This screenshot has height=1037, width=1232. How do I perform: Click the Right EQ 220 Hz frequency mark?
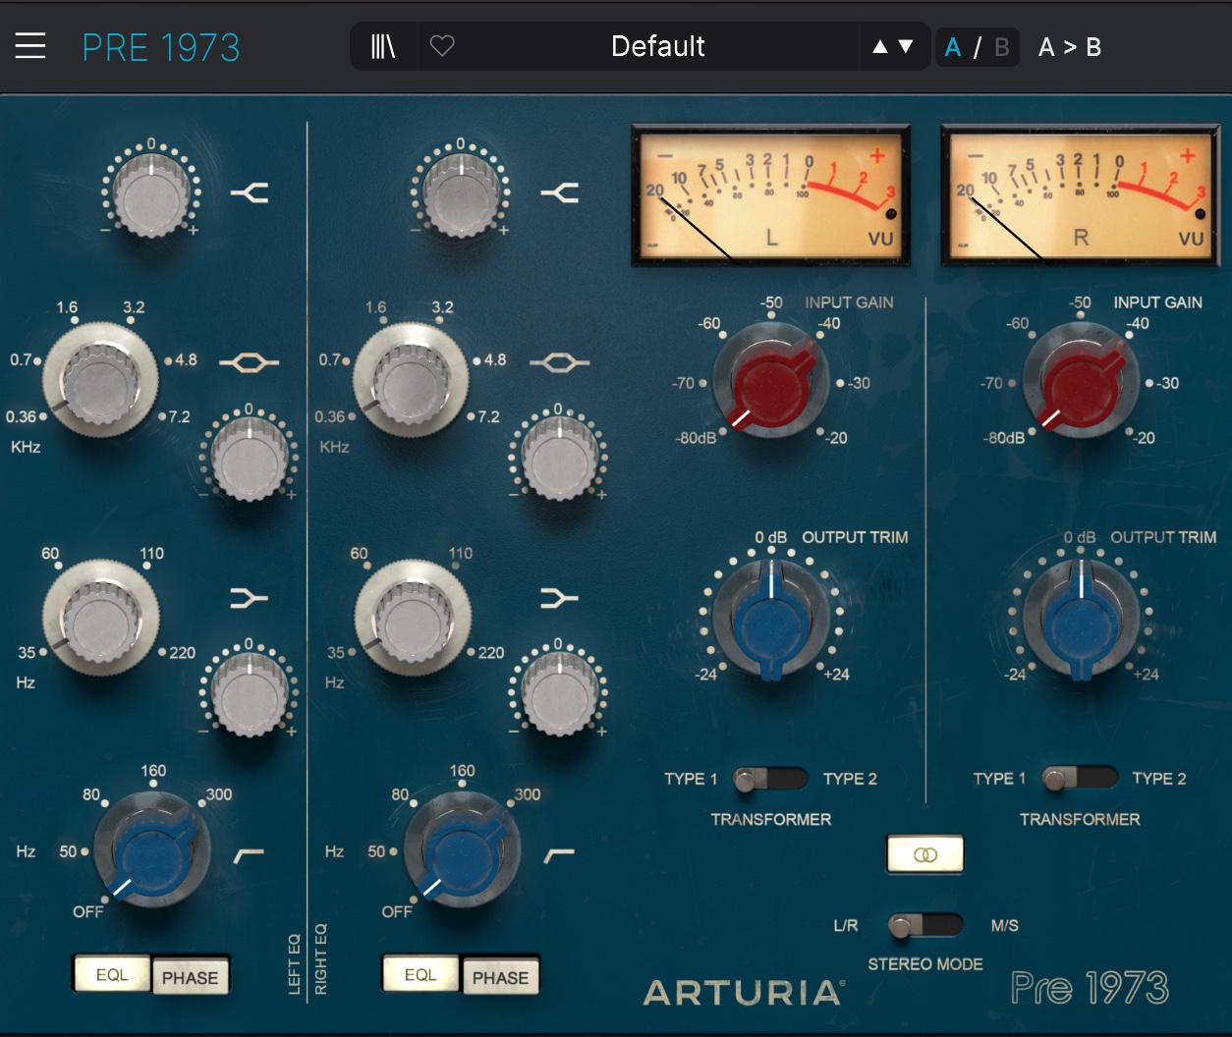click(490, 652)
